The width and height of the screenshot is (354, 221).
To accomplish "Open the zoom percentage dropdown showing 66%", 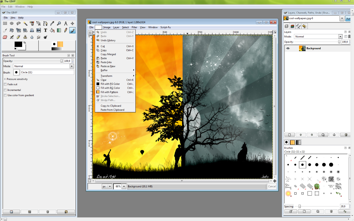I will (x=124, y=186).
